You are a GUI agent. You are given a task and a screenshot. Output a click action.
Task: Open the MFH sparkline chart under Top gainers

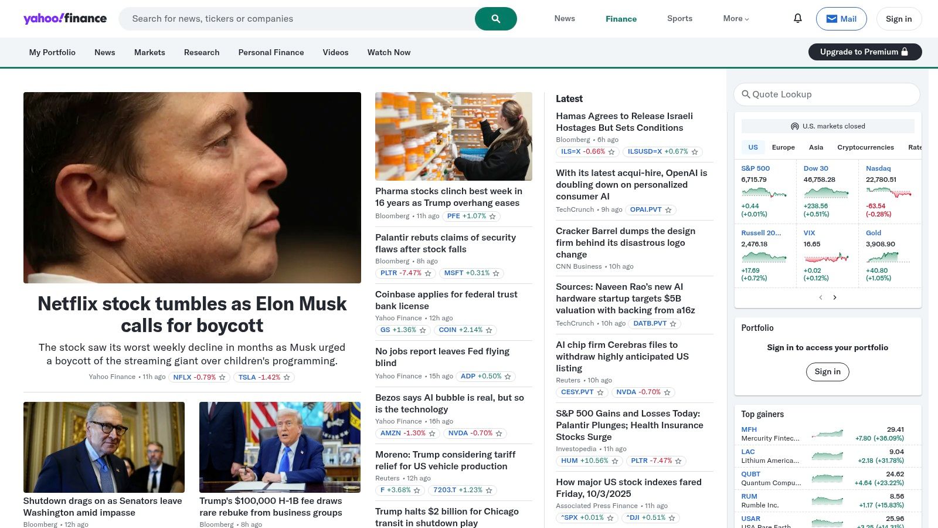tap(828, 434)
